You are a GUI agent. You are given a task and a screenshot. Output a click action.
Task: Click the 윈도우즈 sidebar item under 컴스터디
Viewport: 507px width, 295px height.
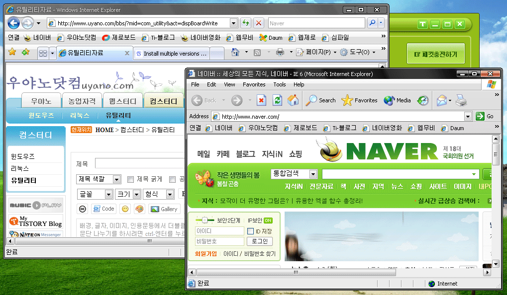(22, 156)
